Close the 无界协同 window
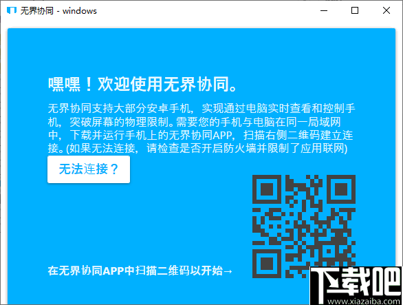The width and height of the screenshot is (403, 305). (386, 10)
